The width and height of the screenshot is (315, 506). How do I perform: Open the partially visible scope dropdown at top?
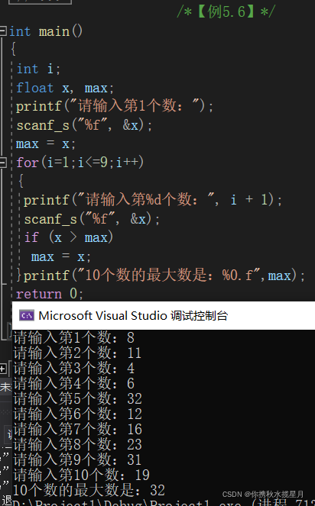click(x=40, y=2)
